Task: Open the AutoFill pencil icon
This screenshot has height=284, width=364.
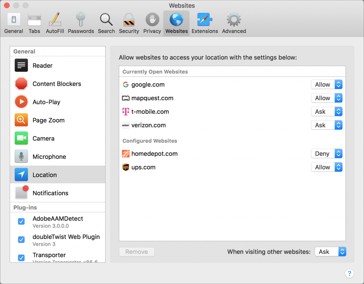Action: coord(55,19)
